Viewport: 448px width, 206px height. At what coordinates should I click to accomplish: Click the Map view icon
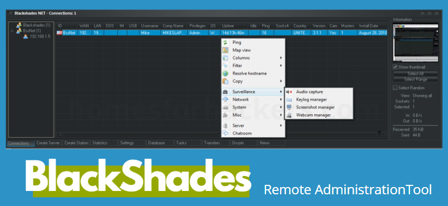point(225,50)
